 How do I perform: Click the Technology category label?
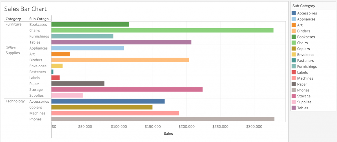[15, 101]
